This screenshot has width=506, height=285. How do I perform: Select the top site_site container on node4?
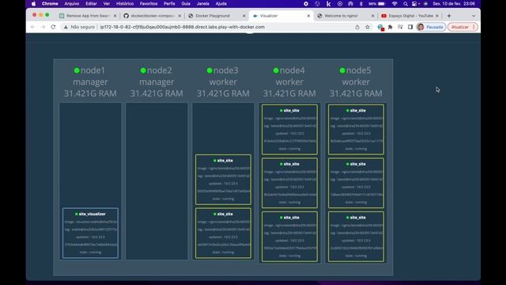[289, 130]
